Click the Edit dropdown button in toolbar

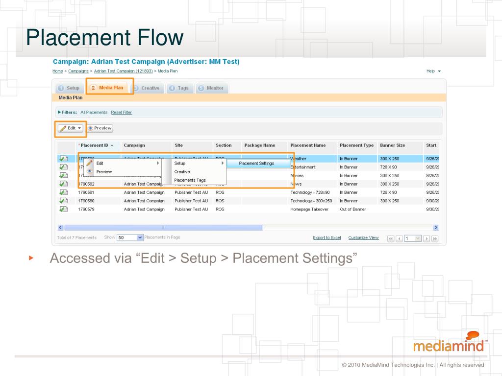point(71,128)
